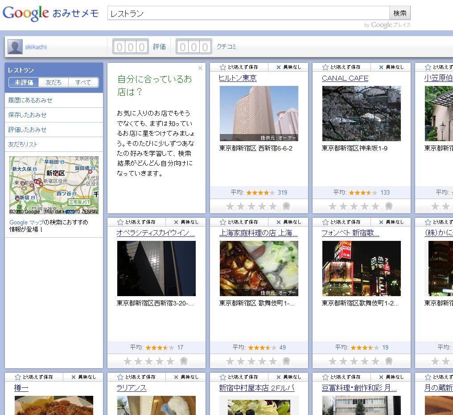Mark オペラシティスカイウイン as 興味なし
The height and width of the screenshot is (415, 453).
point(186,222)
